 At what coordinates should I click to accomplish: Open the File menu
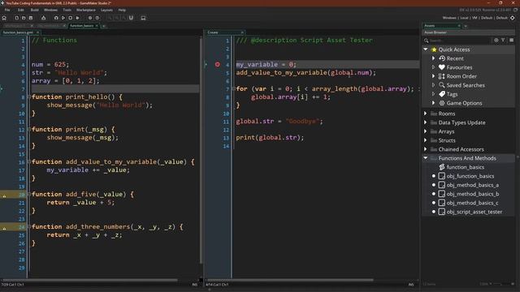pos(7,10)
